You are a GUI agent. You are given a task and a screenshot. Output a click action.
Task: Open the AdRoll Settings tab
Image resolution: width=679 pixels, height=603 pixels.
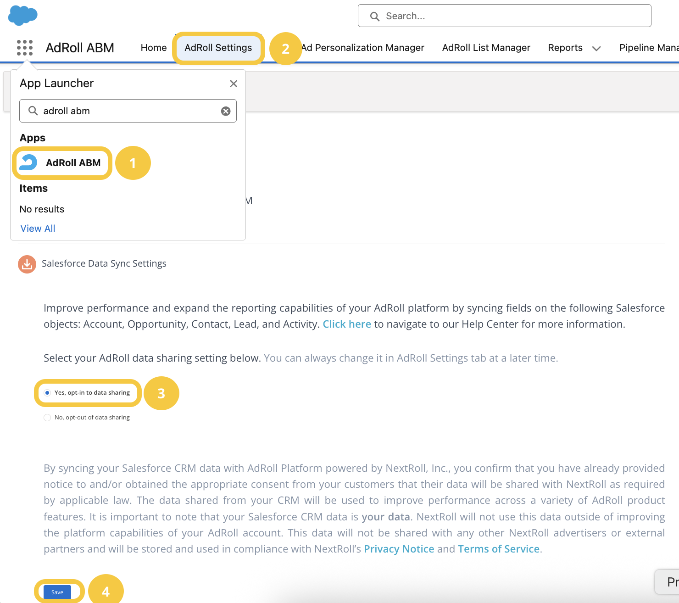point(218,48)
